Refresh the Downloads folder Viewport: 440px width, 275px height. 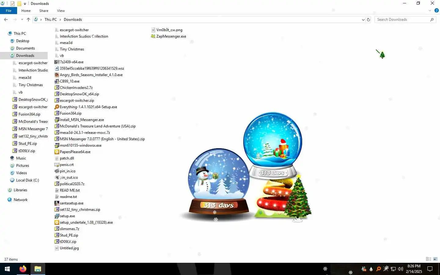point(369,20)
